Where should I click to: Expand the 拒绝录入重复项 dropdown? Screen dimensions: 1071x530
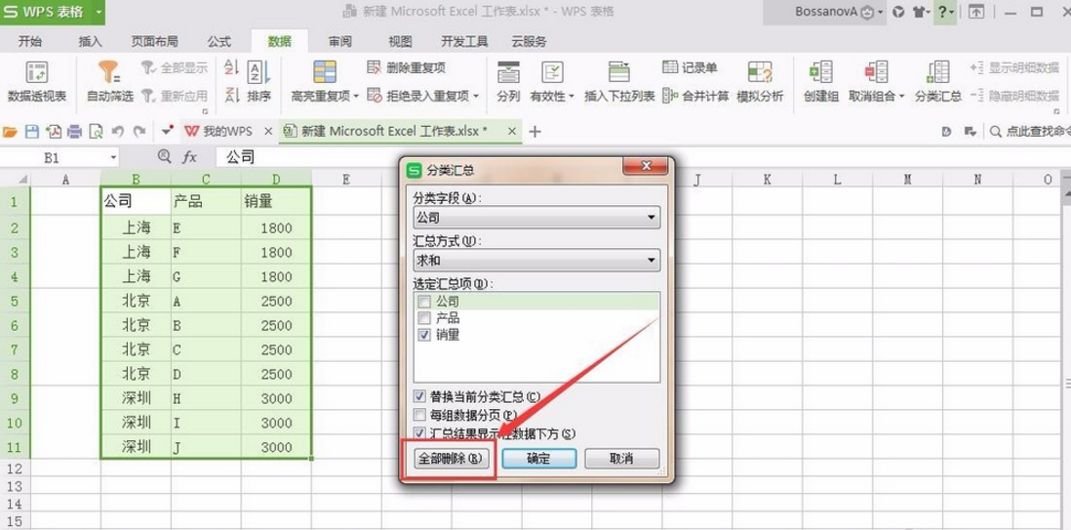tap(476, 97)
